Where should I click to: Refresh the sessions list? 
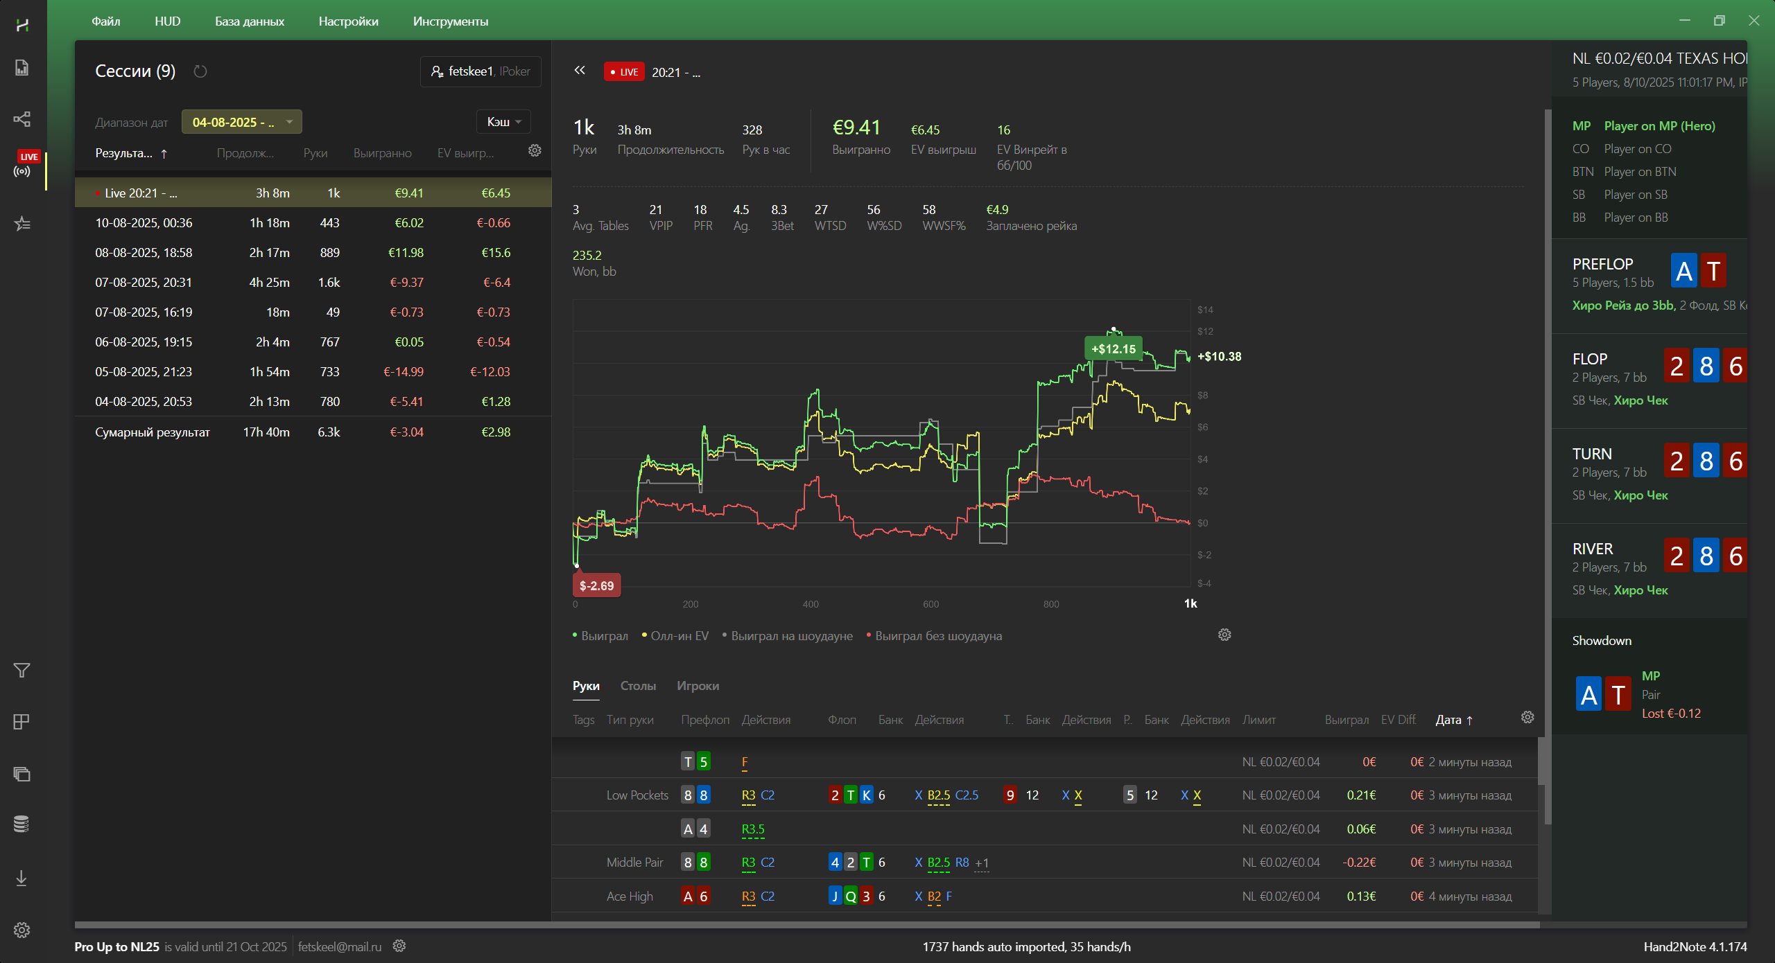[200, 71]
